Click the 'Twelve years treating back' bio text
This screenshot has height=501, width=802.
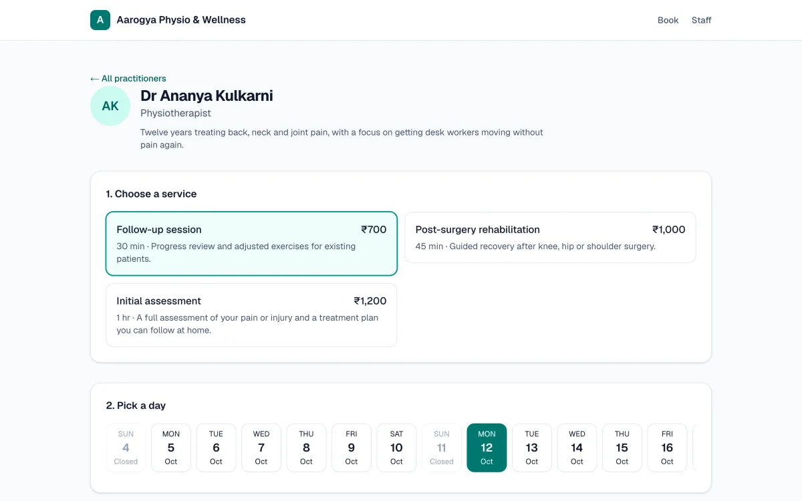(x=342, y=138)
